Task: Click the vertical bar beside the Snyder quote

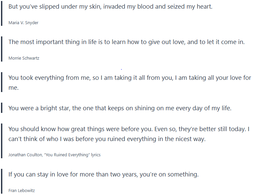Action: click(x=2, y=13)
